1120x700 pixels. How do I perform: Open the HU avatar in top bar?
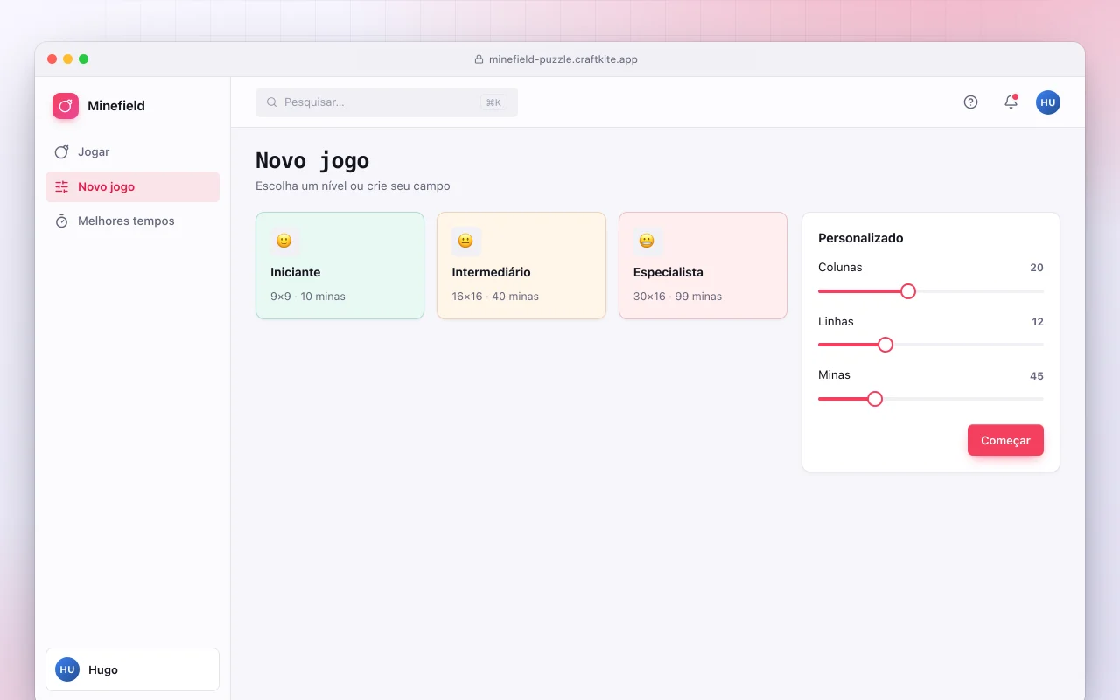coord(1048,102)
